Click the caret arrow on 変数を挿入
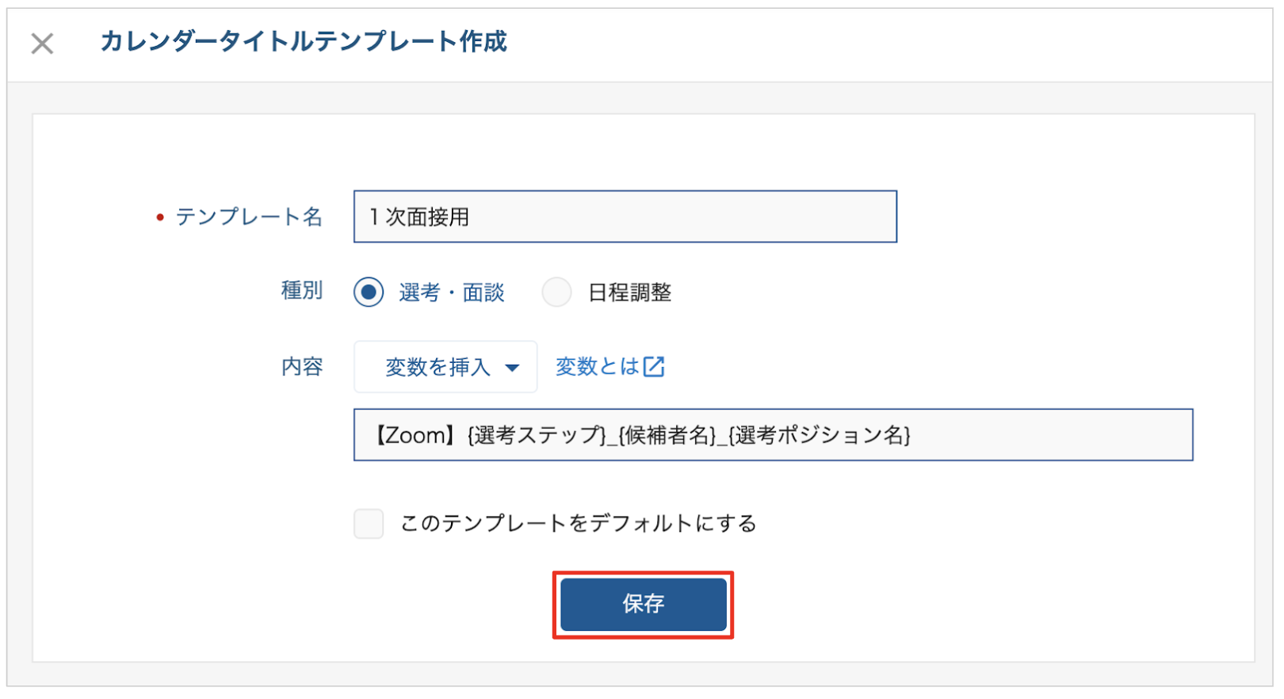Image resolution: width=1284 pixels, height=699 pixels. 512,368
